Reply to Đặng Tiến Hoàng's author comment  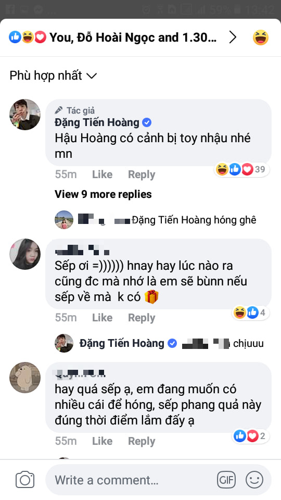[x=142, y=174]
